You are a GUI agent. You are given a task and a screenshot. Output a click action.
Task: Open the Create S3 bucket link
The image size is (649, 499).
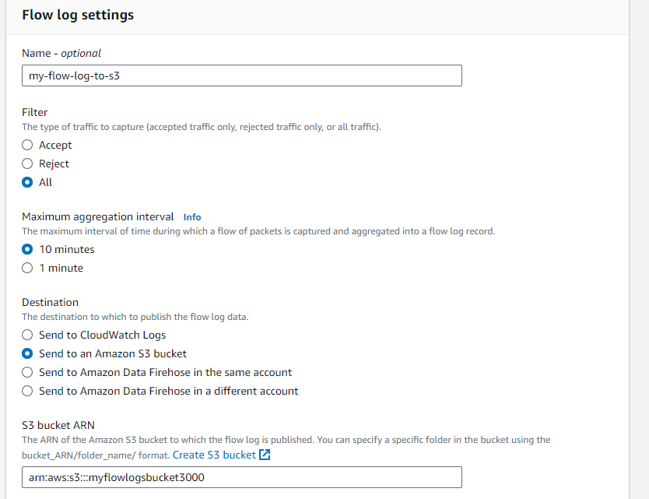tap(214, 455)
